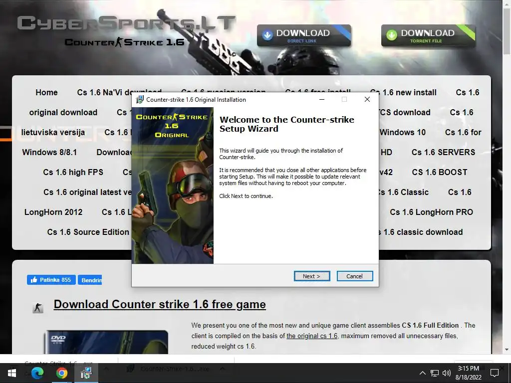Image resolution: width=511 pixels, height=383 pixels.
Task: Open Download Counter strike 1.6 free game heading
Action: (x=160, y=305)
